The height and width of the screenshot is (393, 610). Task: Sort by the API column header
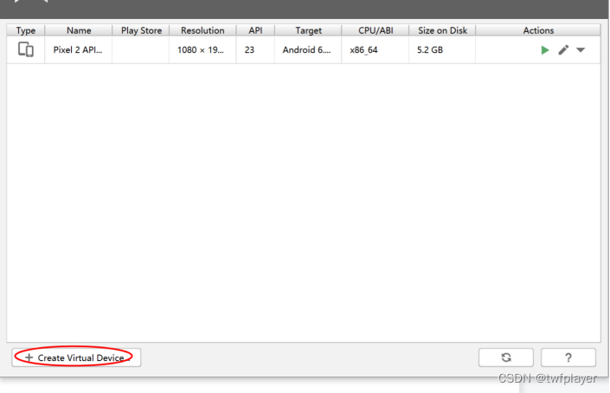(255, 30)
